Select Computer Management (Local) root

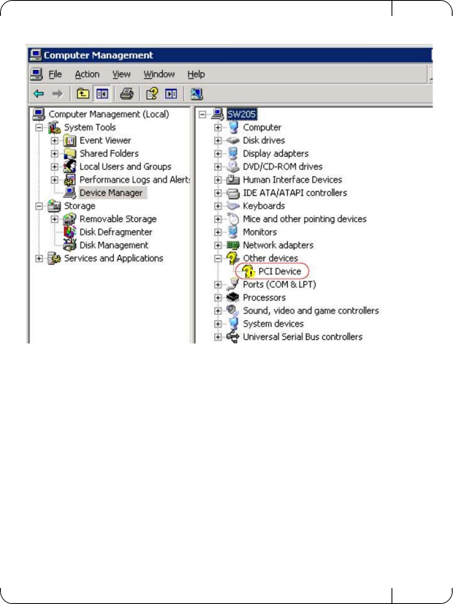(109, 114)
